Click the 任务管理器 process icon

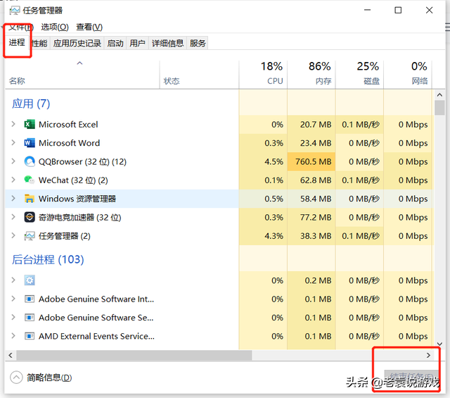30,236
